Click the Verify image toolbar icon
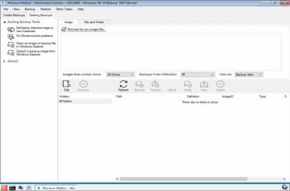 [x=188, y=86]
